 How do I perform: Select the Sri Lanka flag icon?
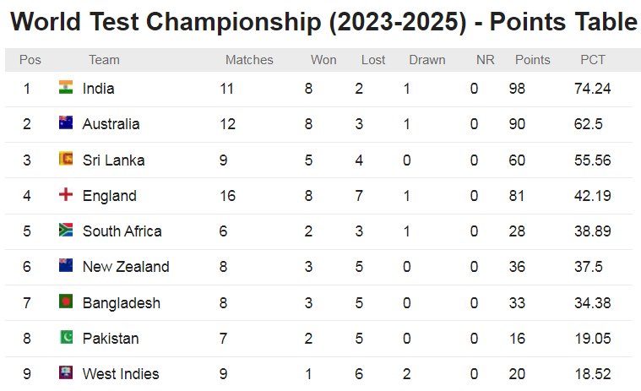[66, 159]
